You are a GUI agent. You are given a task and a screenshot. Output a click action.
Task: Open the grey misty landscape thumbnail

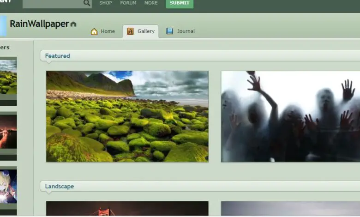pyautogui.click(x=290, y=209)
